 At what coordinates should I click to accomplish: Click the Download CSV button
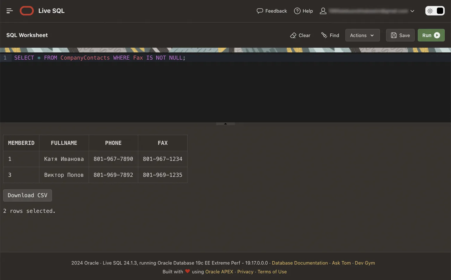click(x=28, y=195)
